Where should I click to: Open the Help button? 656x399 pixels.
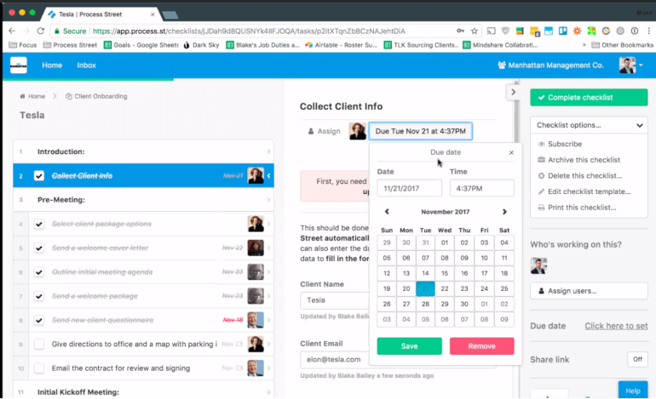pyautogui.click(x=632, y=390)
